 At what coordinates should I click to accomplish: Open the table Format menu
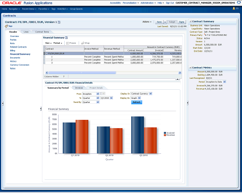[58, 43]
